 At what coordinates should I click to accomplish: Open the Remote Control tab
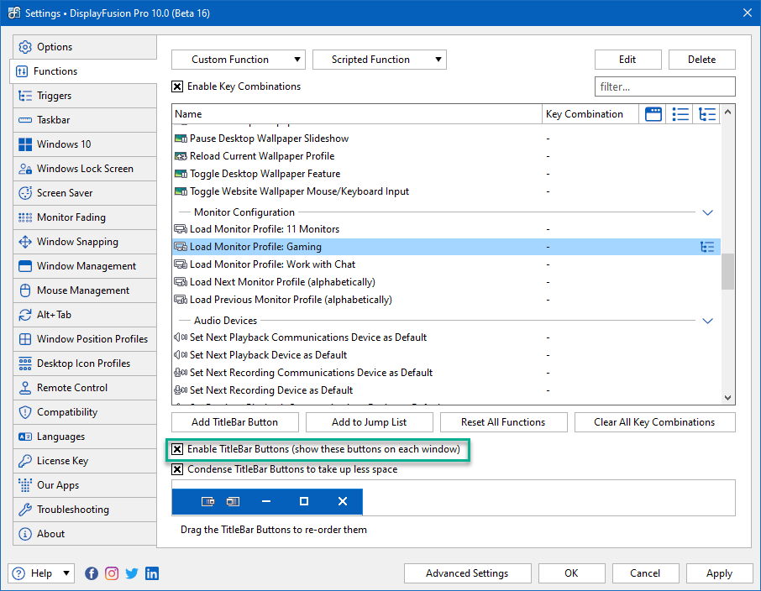(85, 388)
